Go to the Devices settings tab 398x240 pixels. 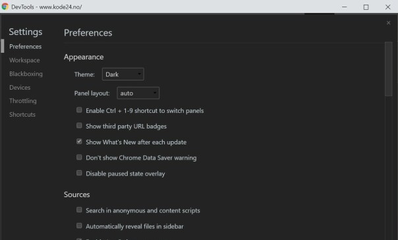pyautogui.click(x=20, y=88)
